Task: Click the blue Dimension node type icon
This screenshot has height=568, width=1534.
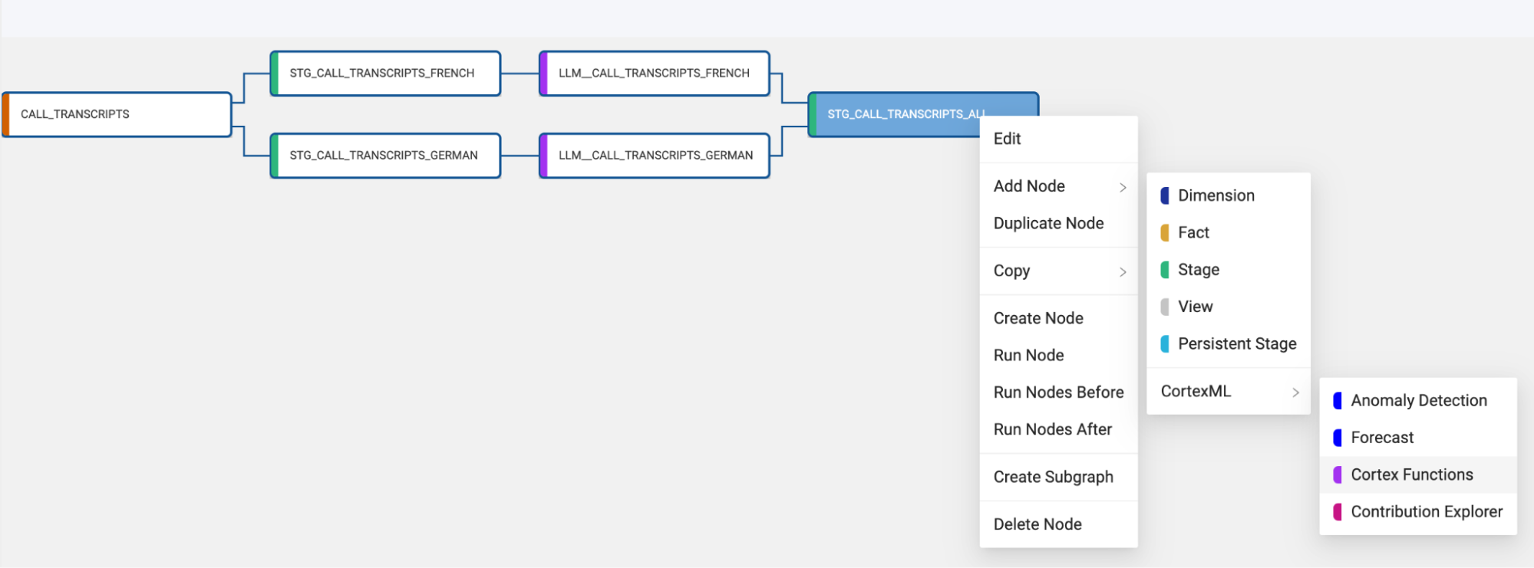Action: point(1165,195)
